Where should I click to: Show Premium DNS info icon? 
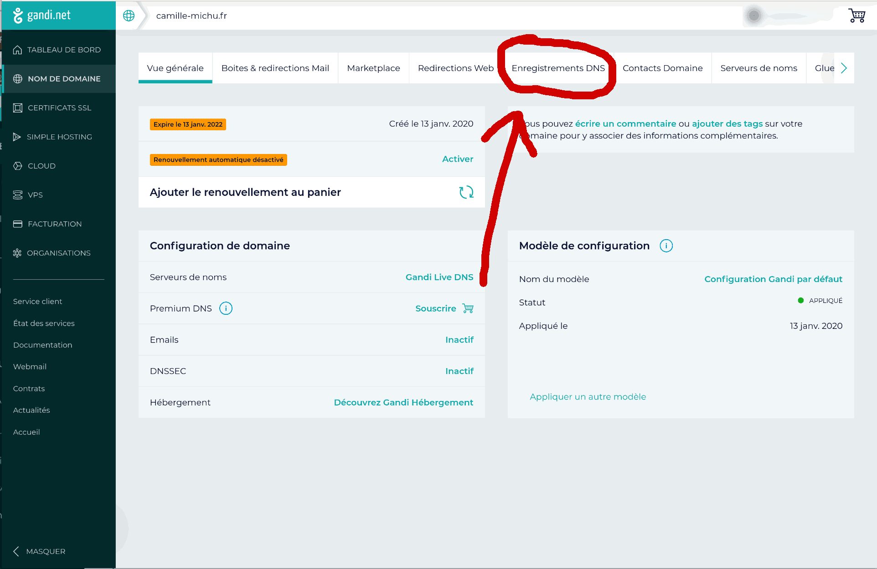pos(226,308)
